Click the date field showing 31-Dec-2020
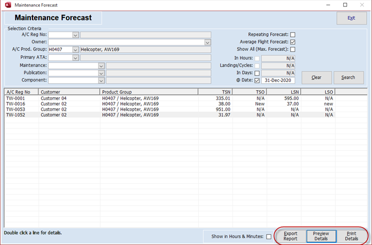This screenshot has height=245, width=372. tap(279, 80)
